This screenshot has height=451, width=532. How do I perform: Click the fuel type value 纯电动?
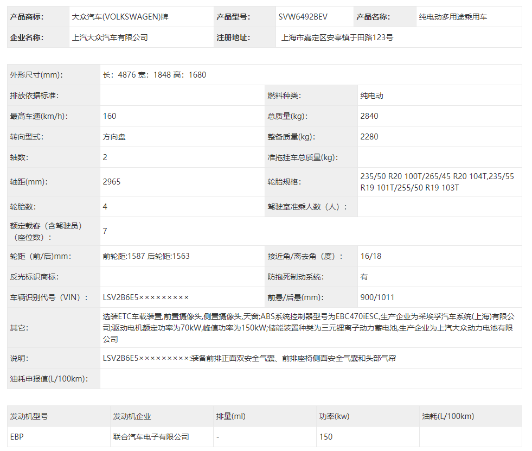(372, 96)
